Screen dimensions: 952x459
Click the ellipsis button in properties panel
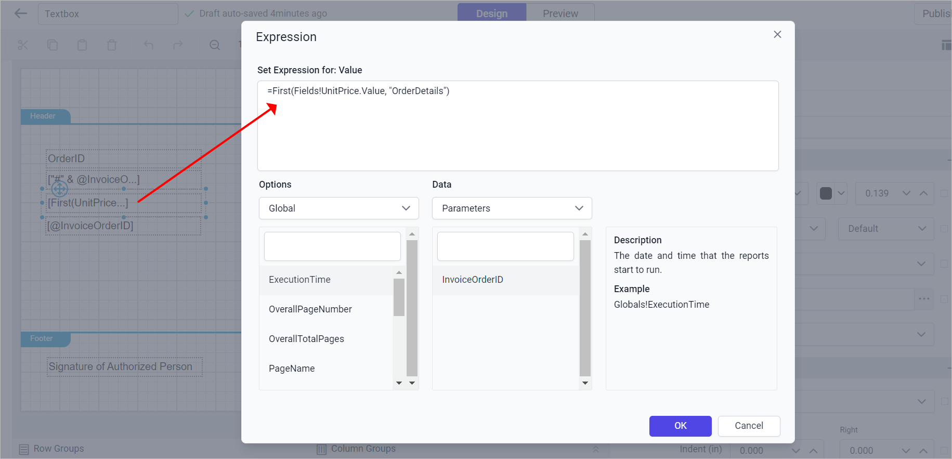[924, 299]
